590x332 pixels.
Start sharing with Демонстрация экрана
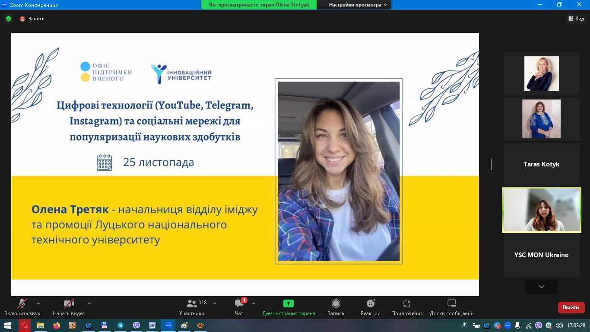click(289, 307)
